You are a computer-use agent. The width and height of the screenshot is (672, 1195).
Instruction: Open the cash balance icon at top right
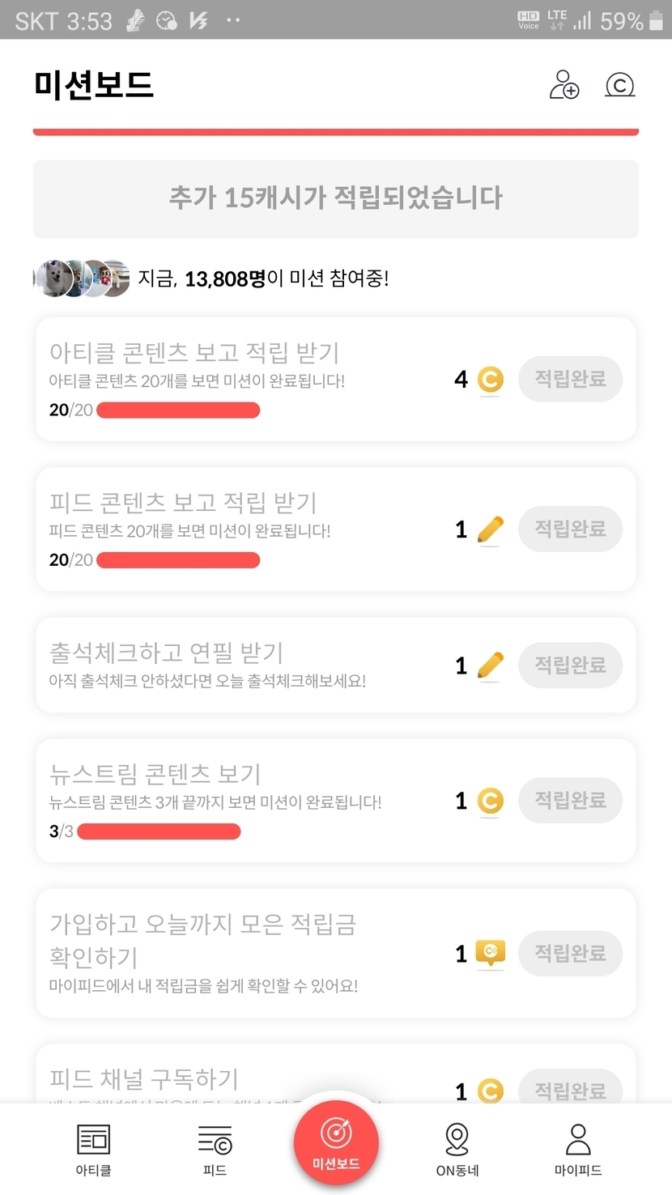pos(619,85)
